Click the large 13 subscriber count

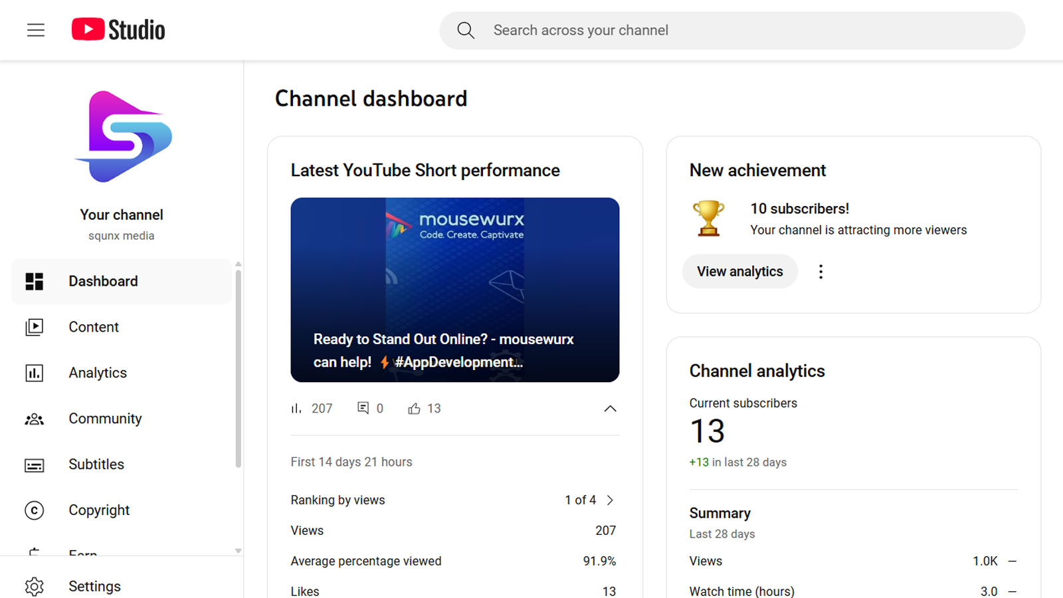coord(708,431)
